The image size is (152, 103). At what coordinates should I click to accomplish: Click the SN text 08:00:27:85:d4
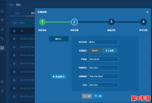point(28,55)
